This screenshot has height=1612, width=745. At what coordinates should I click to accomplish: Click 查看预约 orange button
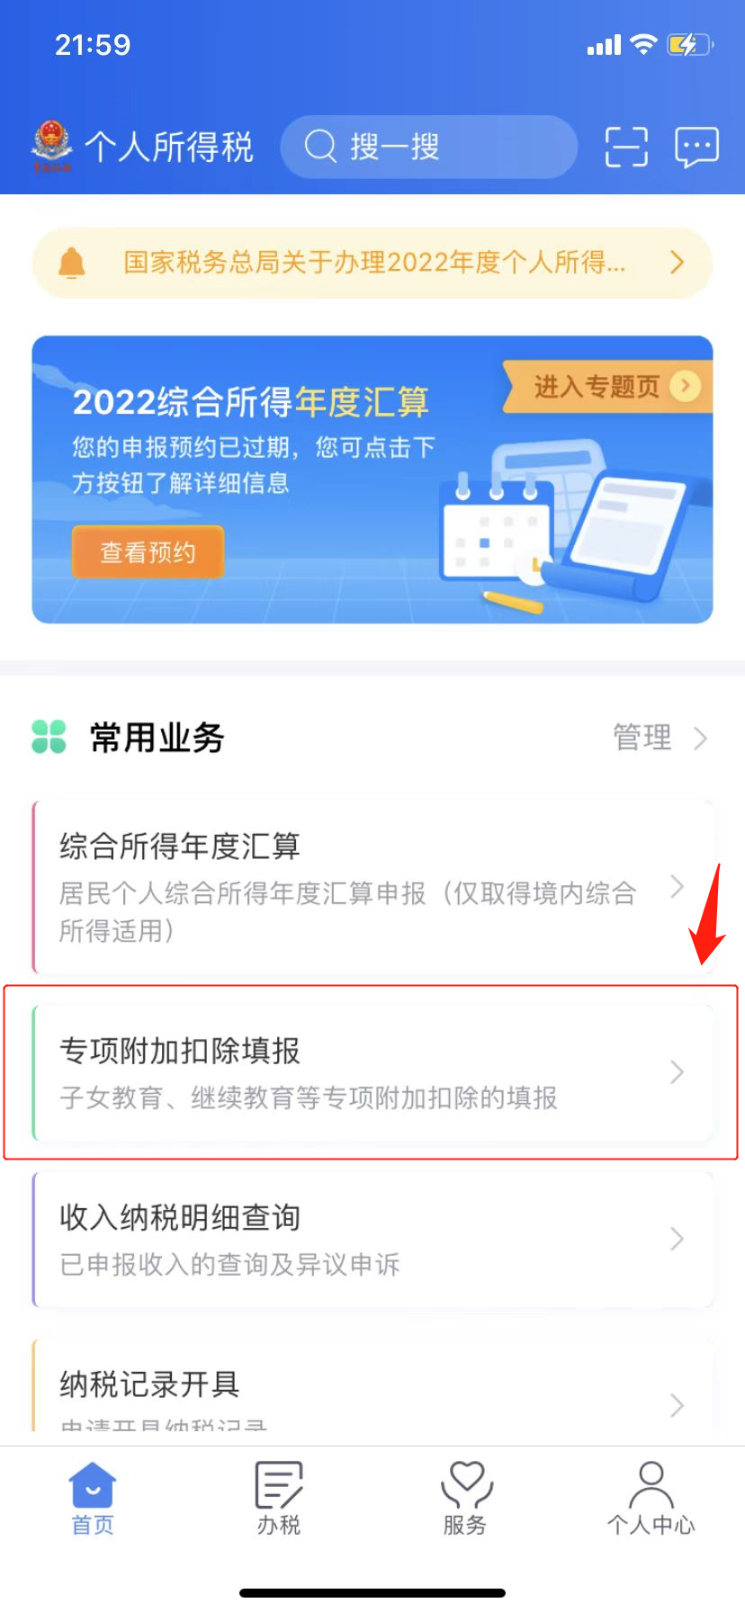point(148,552)
